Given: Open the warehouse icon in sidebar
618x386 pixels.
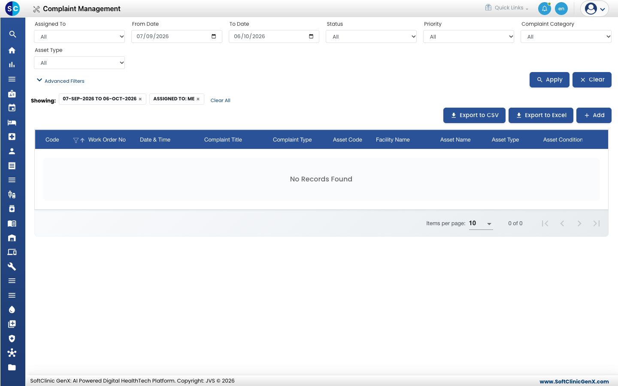Looking at the screenshot, I should click(x=12, y=238).
